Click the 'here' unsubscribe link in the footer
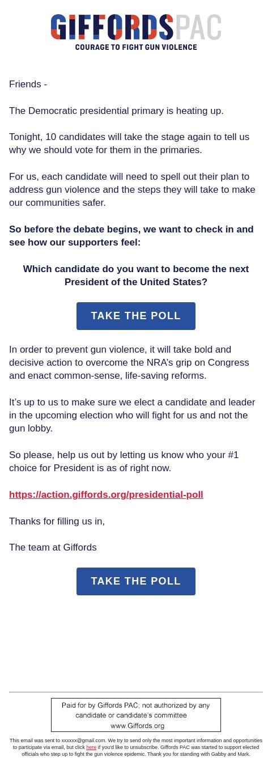This screenshot has height=766, width=272. [x=91, y=747]
